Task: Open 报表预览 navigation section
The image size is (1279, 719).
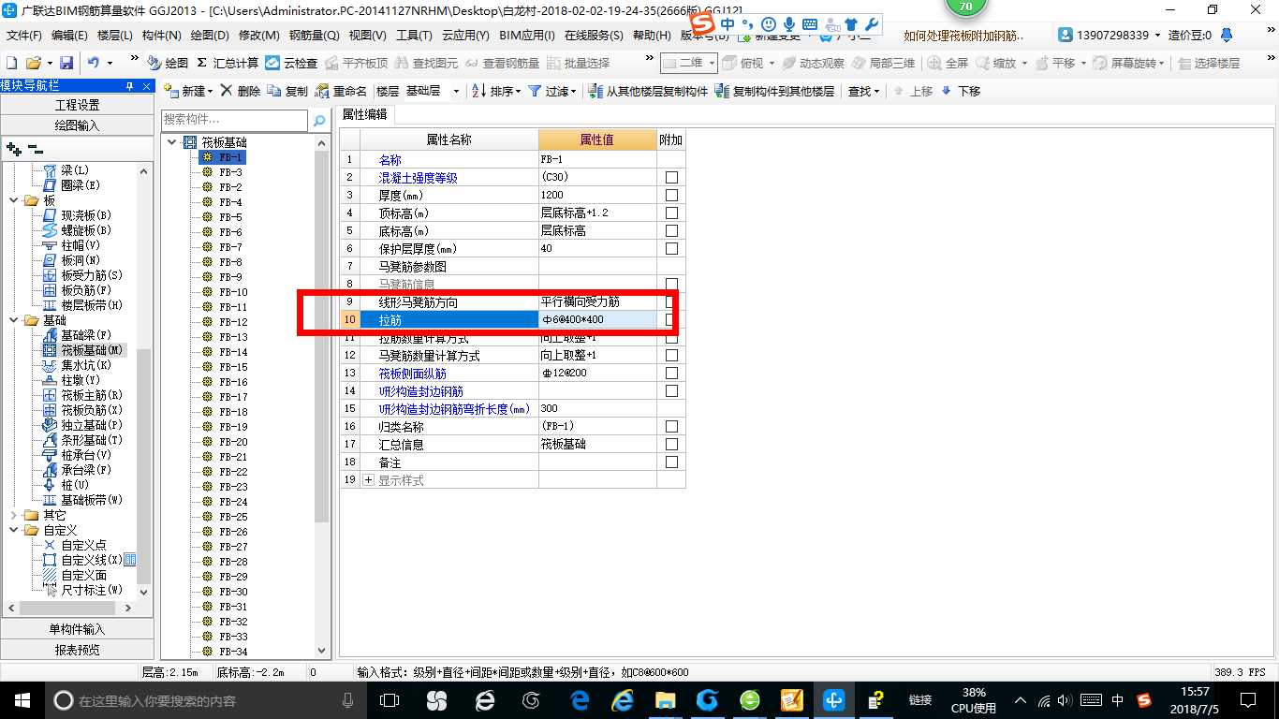Action: pos(77,650)
